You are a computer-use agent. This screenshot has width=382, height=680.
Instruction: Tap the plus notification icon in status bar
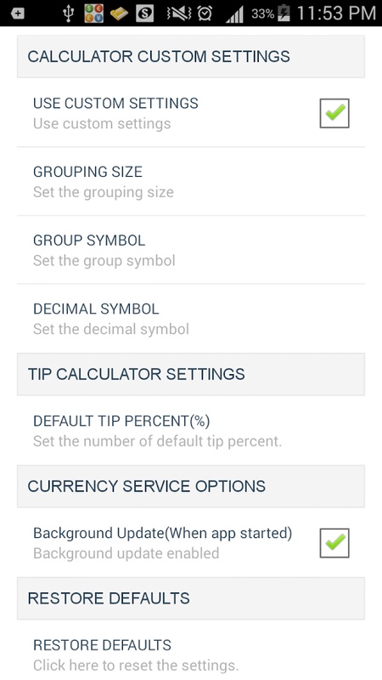(x=17, y=14)
